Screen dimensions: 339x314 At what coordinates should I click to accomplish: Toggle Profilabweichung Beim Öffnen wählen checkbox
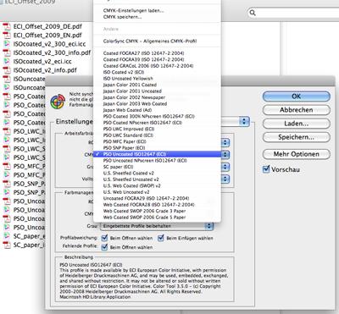[x=104, y=238]
